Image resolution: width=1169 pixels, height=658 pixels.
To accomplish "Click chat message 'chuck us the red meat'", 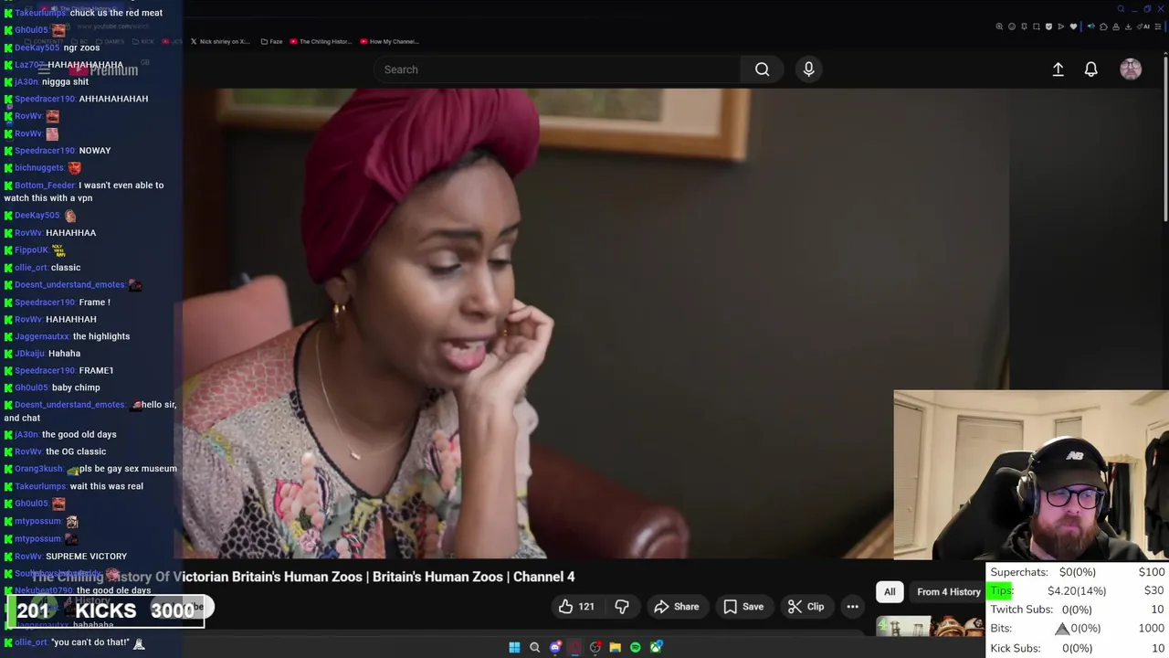I will [116, 13].
